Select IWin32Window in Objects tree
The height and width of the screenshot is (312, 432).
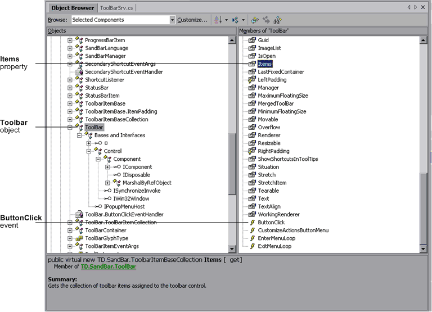tap(131, 199)
